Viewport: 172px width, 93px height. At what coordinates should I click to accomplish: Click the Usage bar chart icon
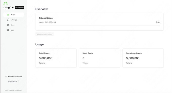click(x=8, y=15)
